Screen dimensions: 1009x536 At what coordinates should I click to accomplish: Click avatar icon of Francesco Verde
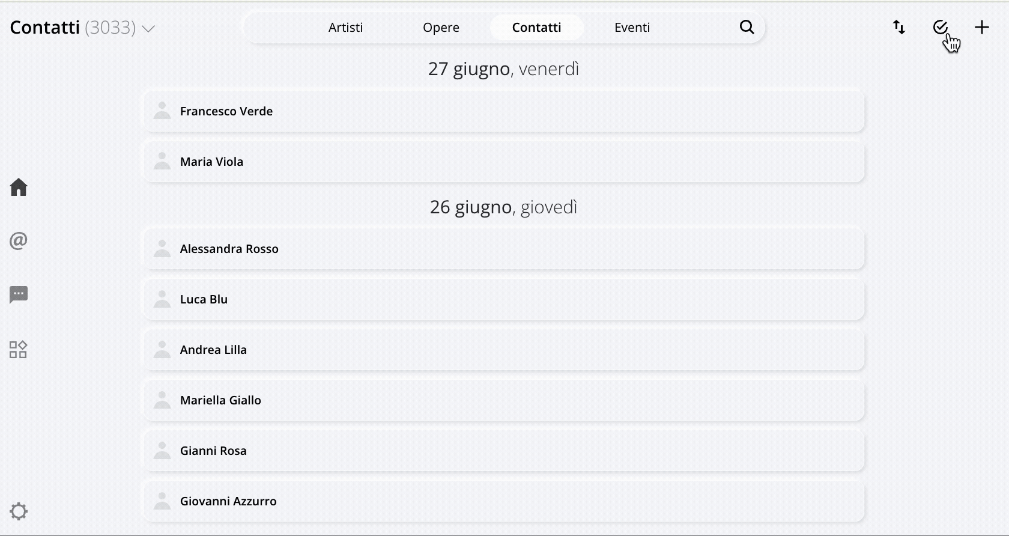click(x=162, y=111)
